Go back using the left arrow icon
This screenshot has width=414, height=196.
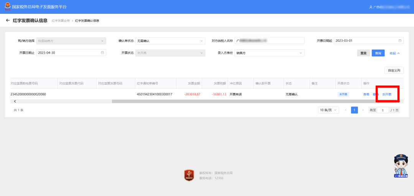pos(8,20)
